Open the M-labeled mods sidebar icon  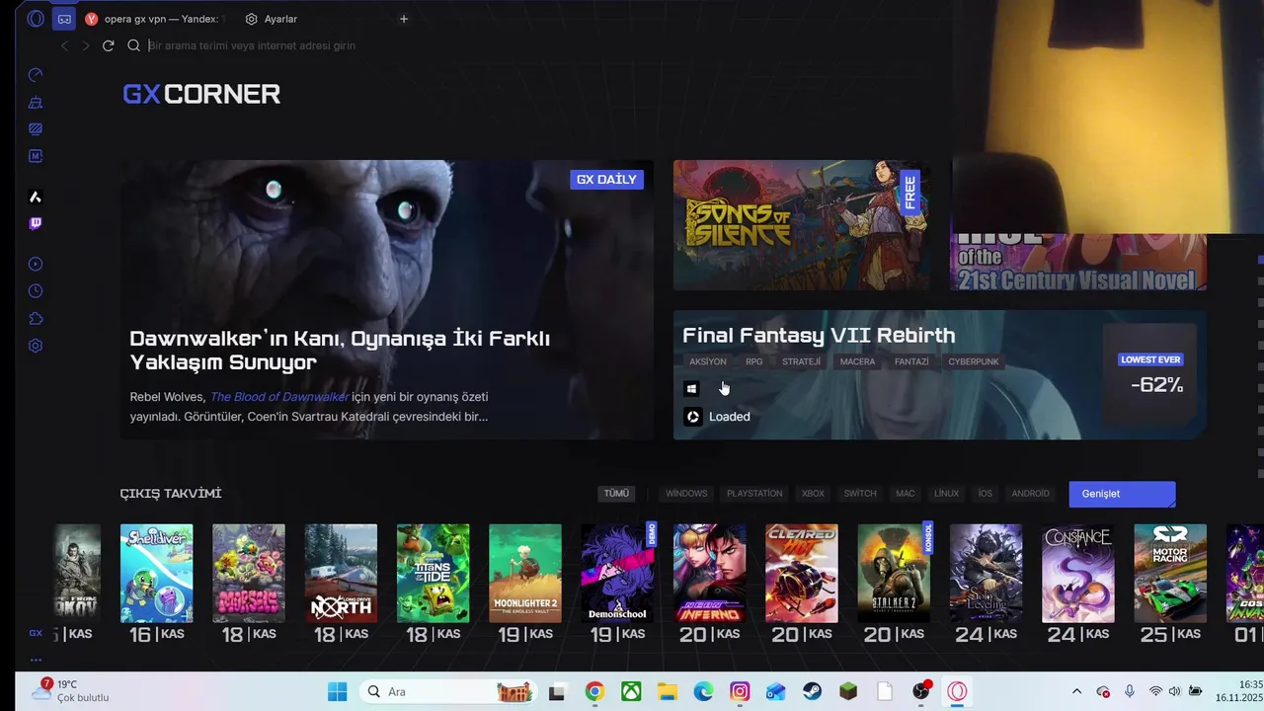[x=36, y=156]
